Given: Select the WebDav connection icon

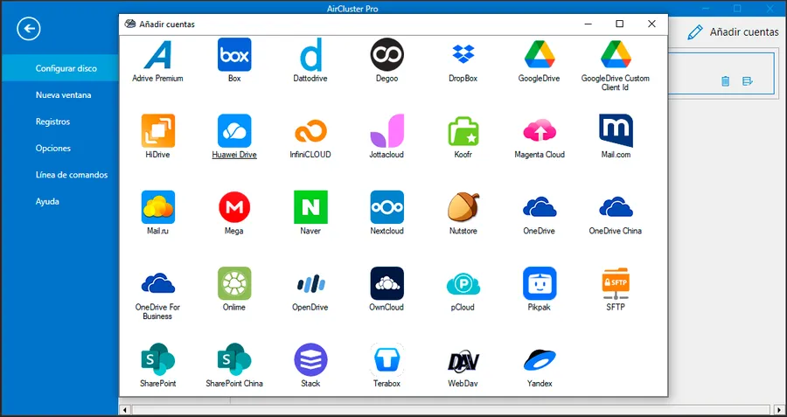Looking at the screenshot, I should point(463,361).
